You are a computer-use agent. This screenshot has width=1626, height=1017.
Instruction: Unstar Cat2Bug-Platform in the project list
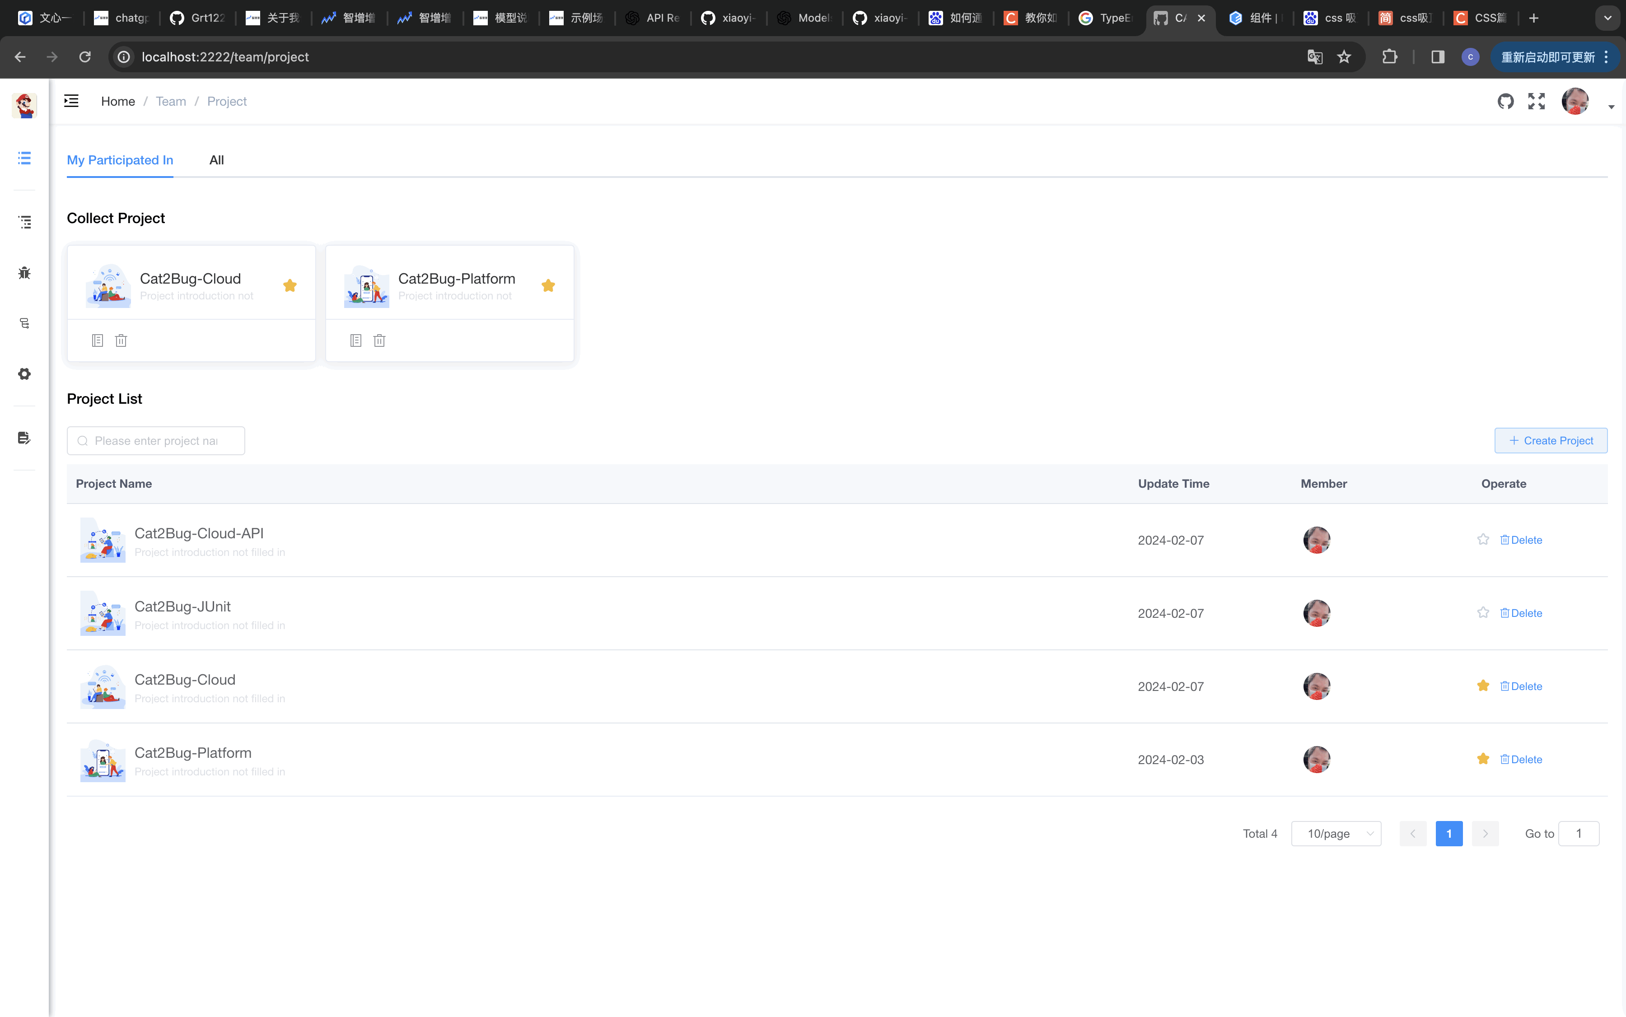pyautogui.click(x=1483, y=759)
